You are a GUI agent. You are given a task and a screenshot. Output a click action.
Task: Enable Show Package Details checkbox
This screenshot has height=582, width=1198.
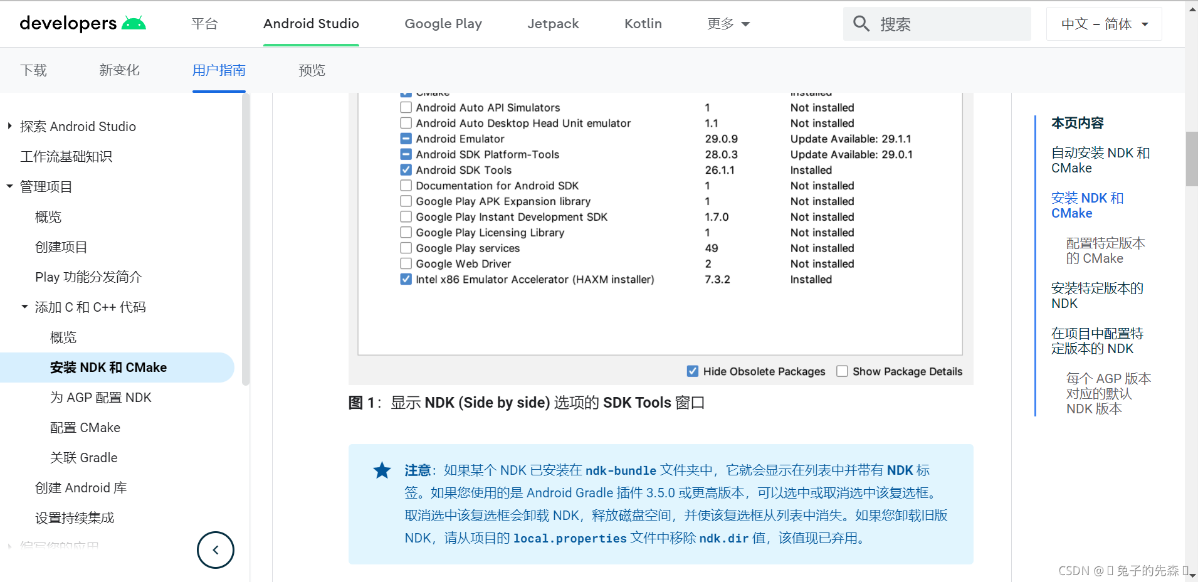(842, 371)
